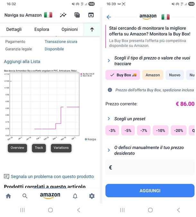The width and height of the screenshot is (196, 217).
Task: Switch to the Esplora tab
Action: pos(42,30)
